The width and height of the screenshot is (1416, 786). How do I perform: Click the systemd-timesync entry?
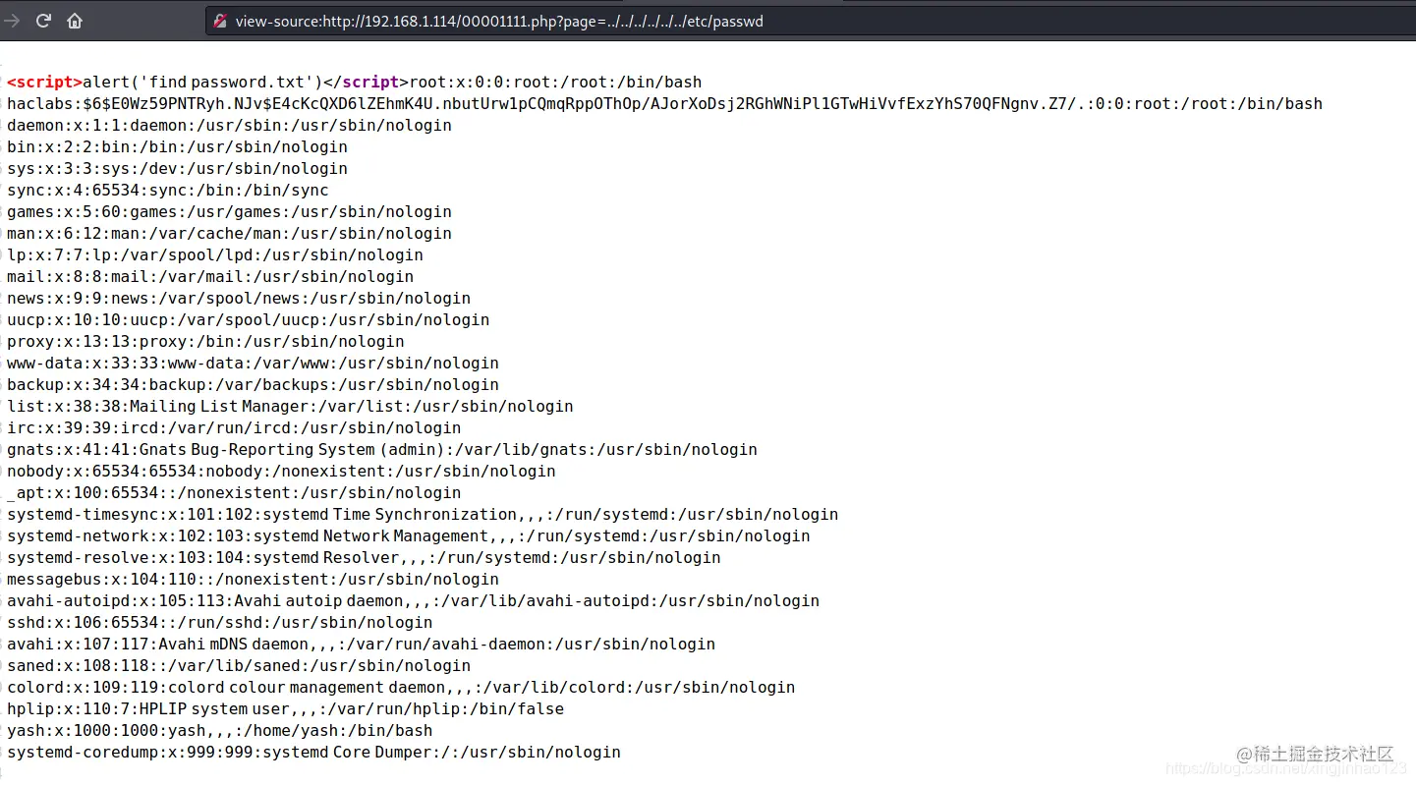click(423, 514)
